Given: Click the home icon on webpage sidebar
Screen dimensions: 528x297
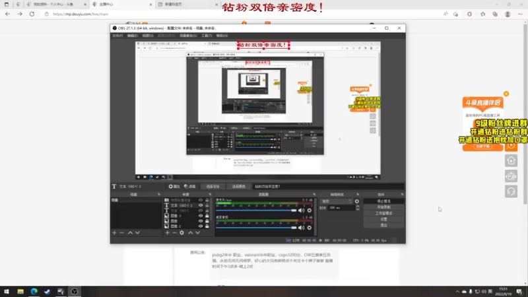Looking at the screenshot, I should pos(511,160).
